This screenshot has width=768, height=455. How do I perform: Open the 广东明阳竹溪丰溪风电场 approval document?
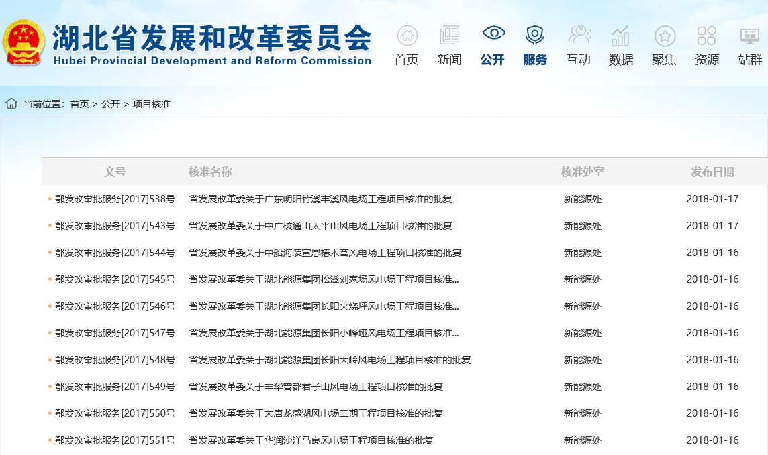coord(320,199)
